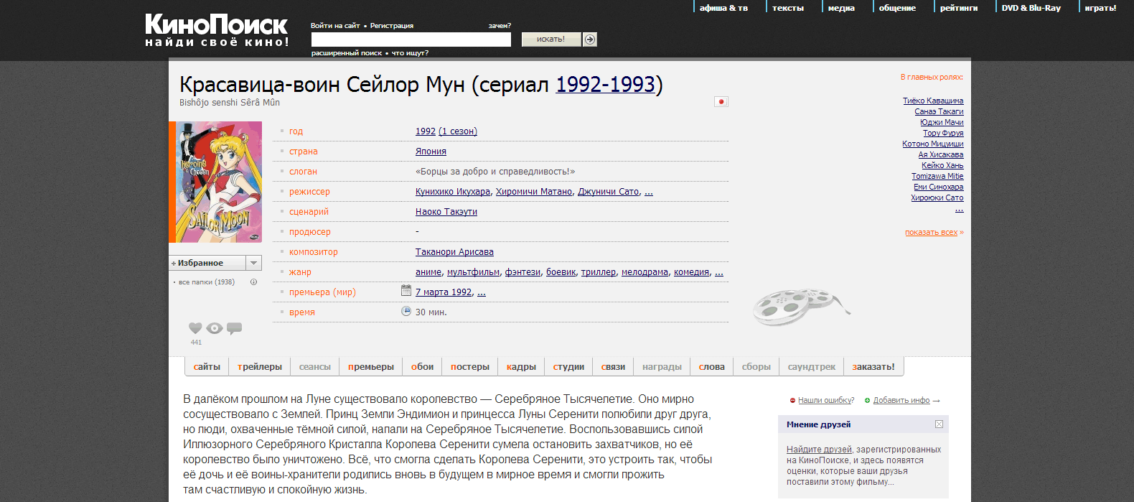
Task: Click все папки (1938) link
Action: click(207, 282)
